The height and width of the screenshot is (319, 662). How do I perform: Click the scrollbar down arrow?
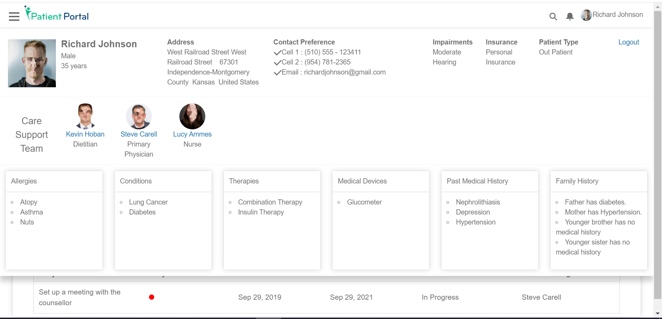(x=658, y=313)
